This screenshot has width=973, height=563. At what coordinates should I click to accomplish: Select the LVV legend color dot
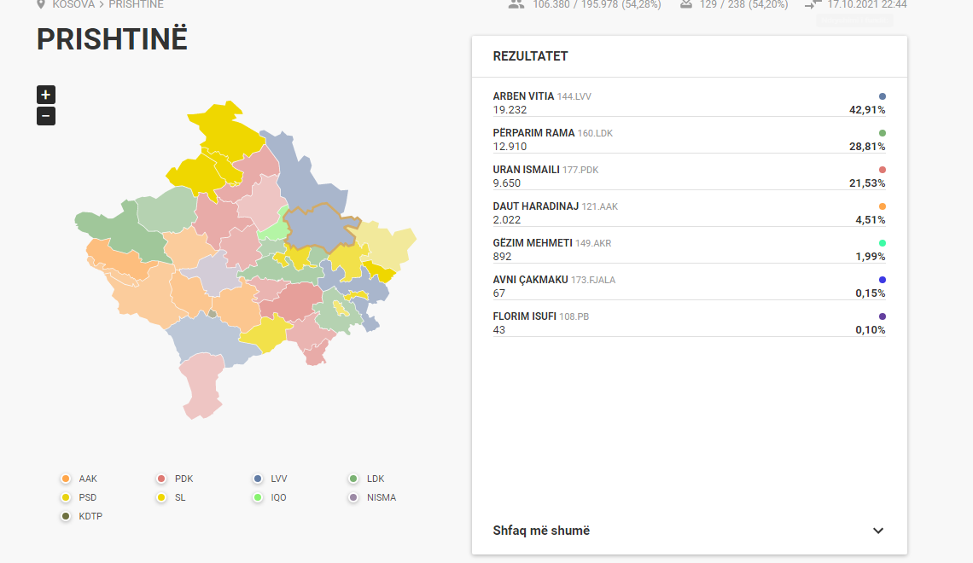[258, 479]
